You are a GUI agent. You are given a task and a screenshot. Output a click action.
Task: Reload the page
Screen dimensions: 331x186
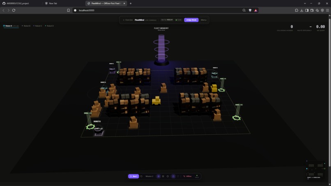coord(14,10)
